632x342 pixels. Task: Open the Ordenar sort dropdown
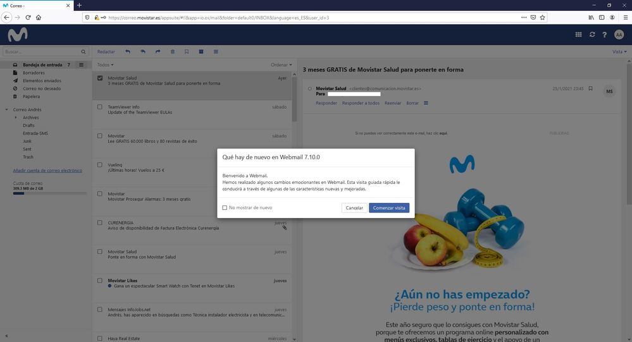tap(281, 64)
